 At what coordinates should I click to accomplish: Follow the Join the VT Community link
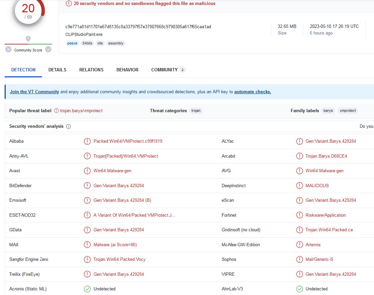click(x=35, y=92)
